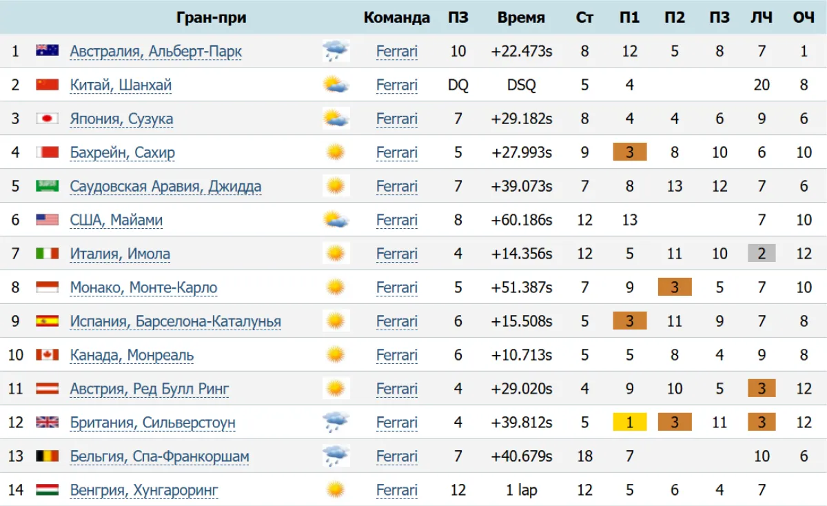Click the DSQ cell in the China row
Viewport: 827px width, 506px height.
pyautogui.click(x=521, y=85)
